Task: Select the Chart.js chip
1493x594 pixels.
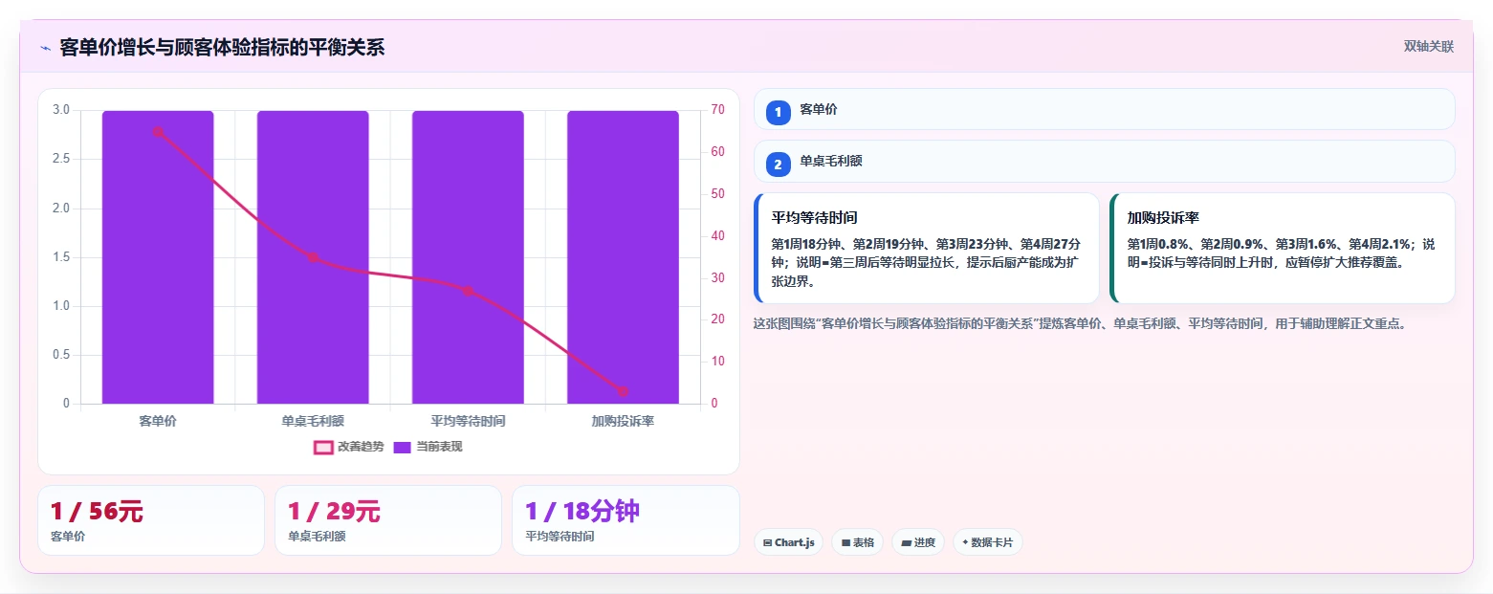Action: [789, 542]
